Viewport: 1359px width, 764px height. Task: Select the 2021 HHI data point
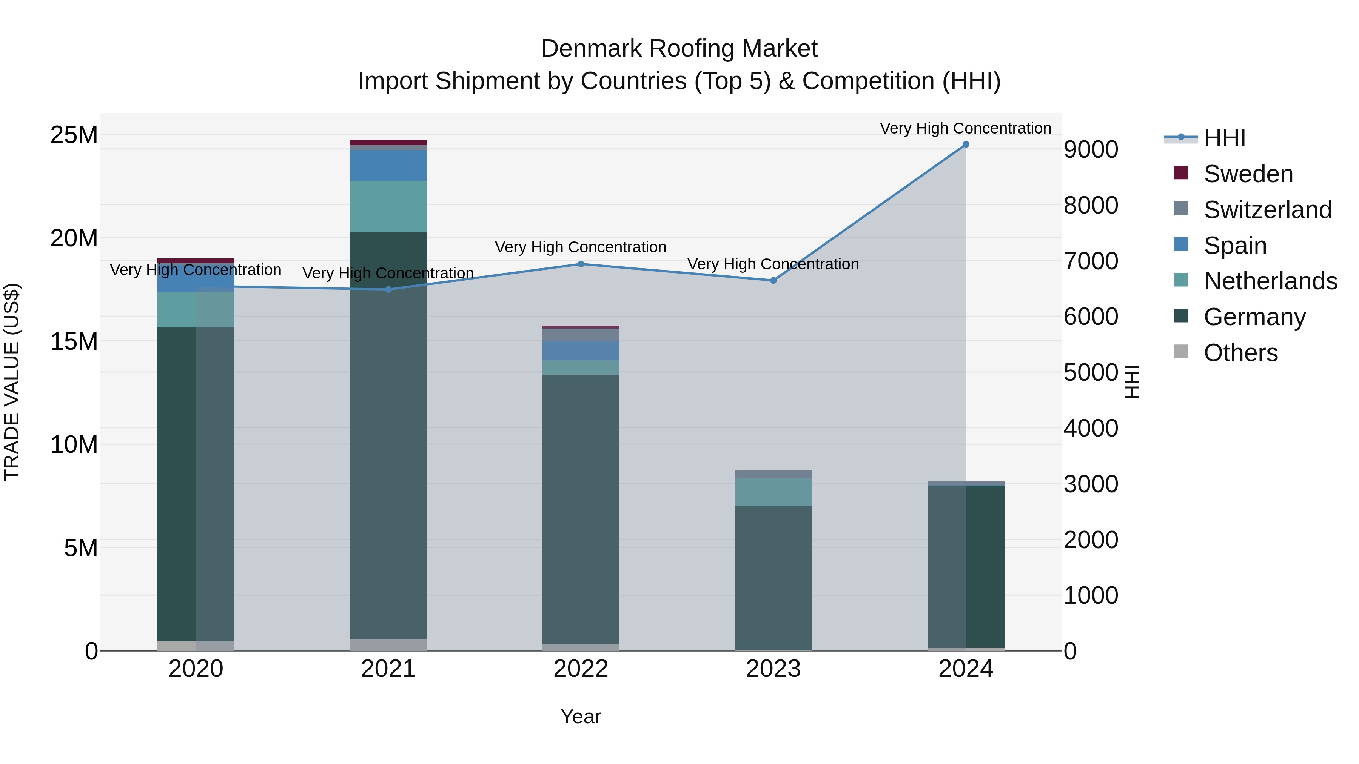coord(388,289)
